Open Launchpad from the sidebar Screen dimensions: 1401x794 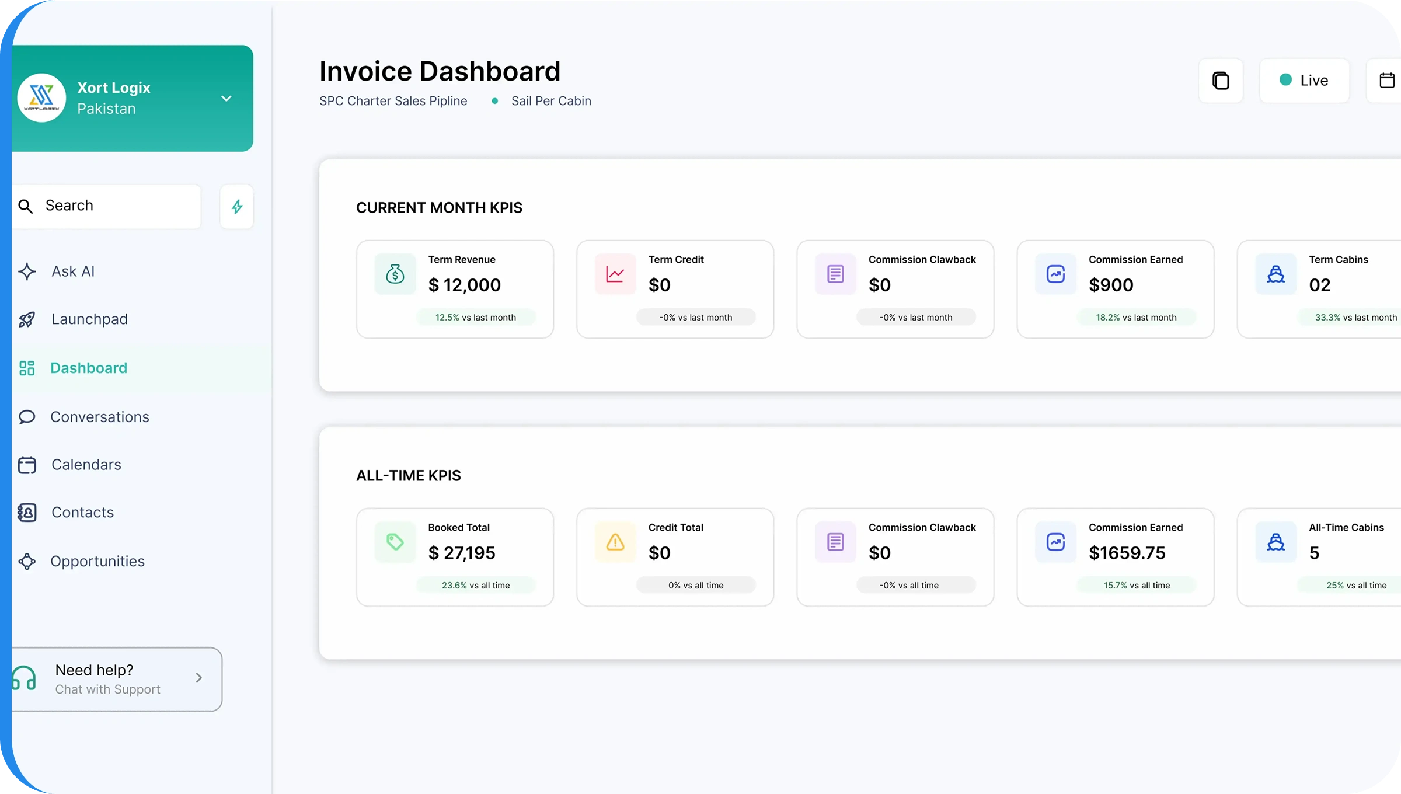pyautogui.click(x=89, y=319)
